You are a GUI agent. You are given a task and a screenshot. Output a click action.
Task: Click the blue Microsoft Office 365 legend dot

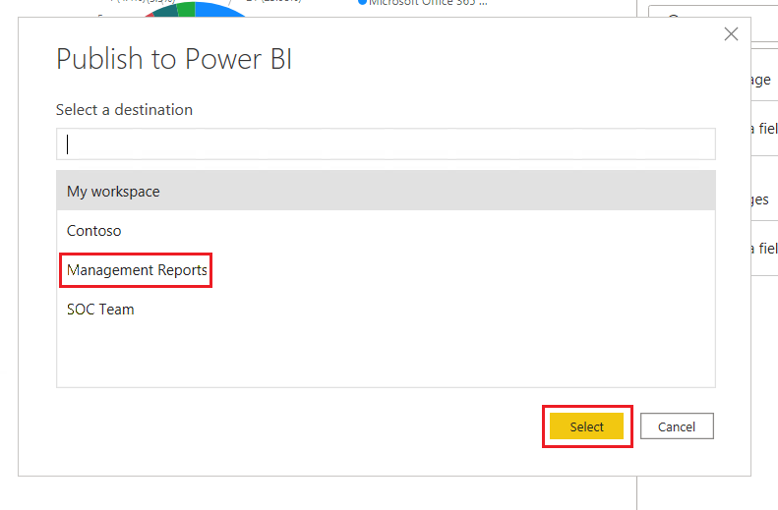point(362,3)
